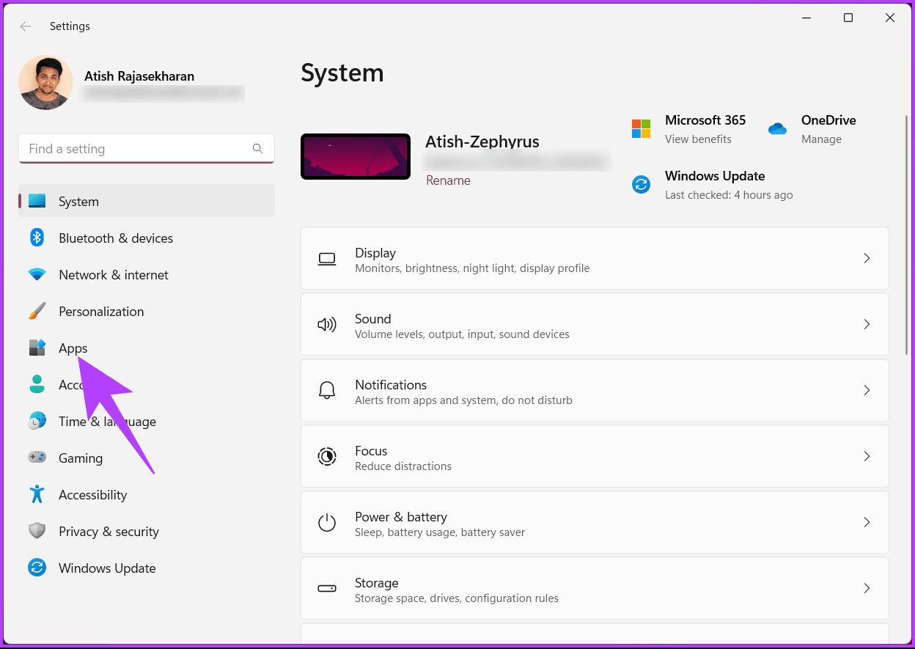Switch to Network & internet label

(114, 275)
